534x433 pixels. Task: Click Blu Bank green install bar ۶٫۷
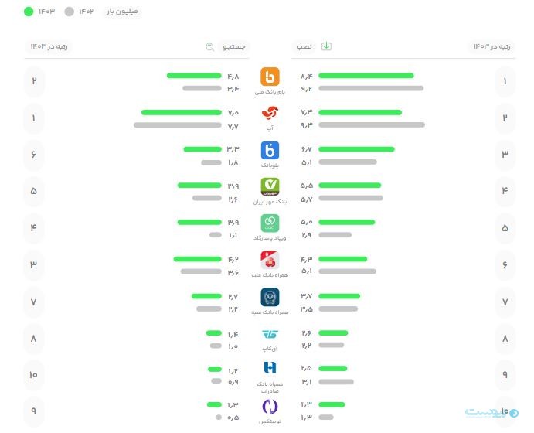pyautogui.click(x=356, y=149)
